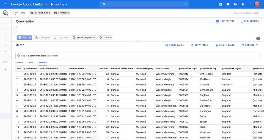The height and width of the screenshot is (140, 264).
Task: Click cityId cell 1001242
Action: (x=184, y=74)
